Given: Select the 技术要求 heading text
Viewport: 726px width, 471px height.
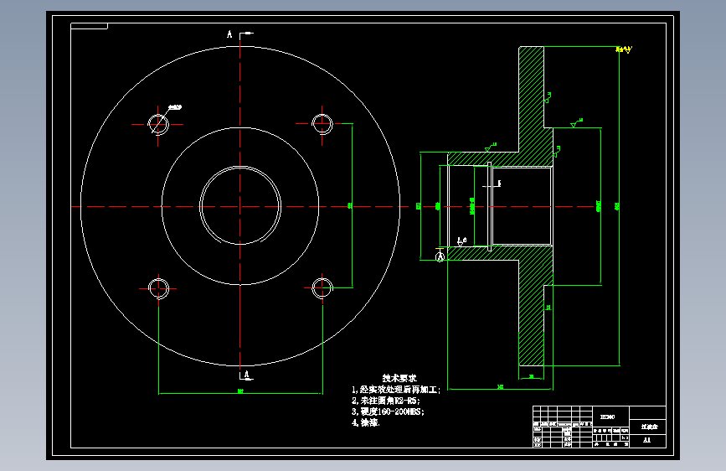Looking at the screenshot, I should (399, 378).
